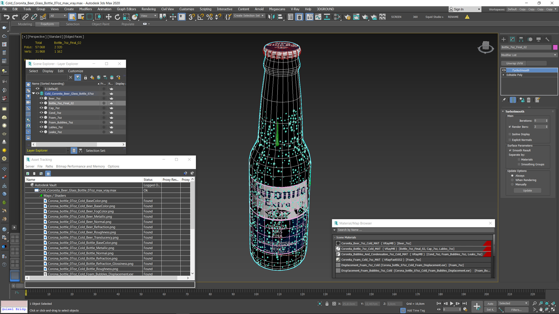Toggle the Percent Snap icon
The image size is (559, 314).
pos(209,17)
